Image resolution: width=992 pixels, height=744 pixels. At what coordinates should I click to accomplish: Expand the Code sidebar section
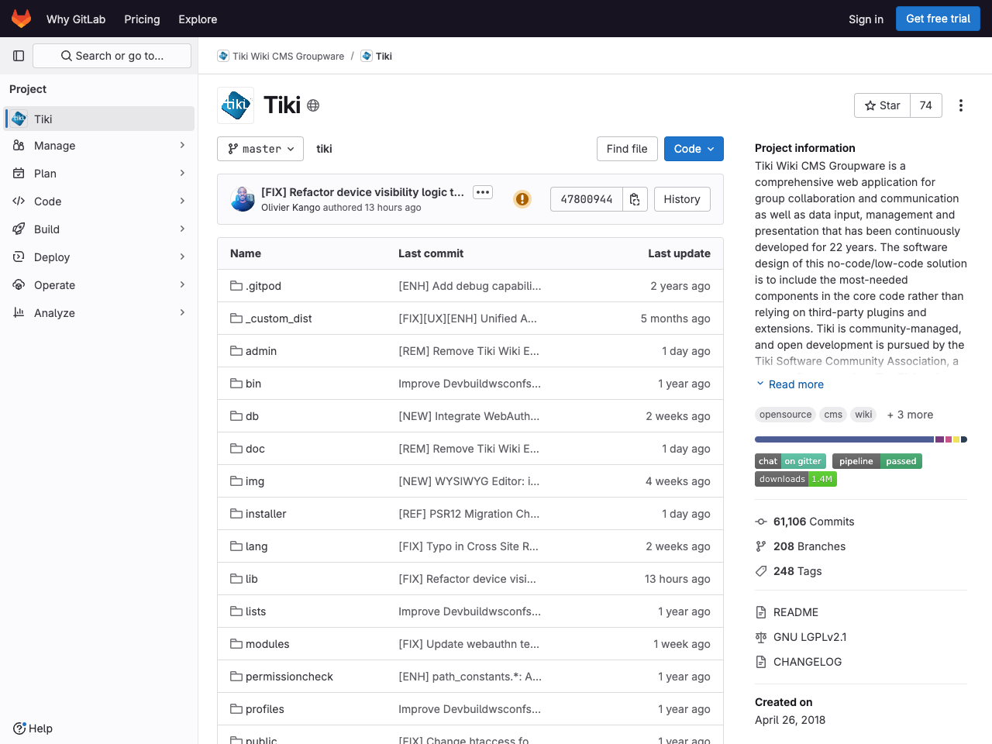(x=99, y=201)
